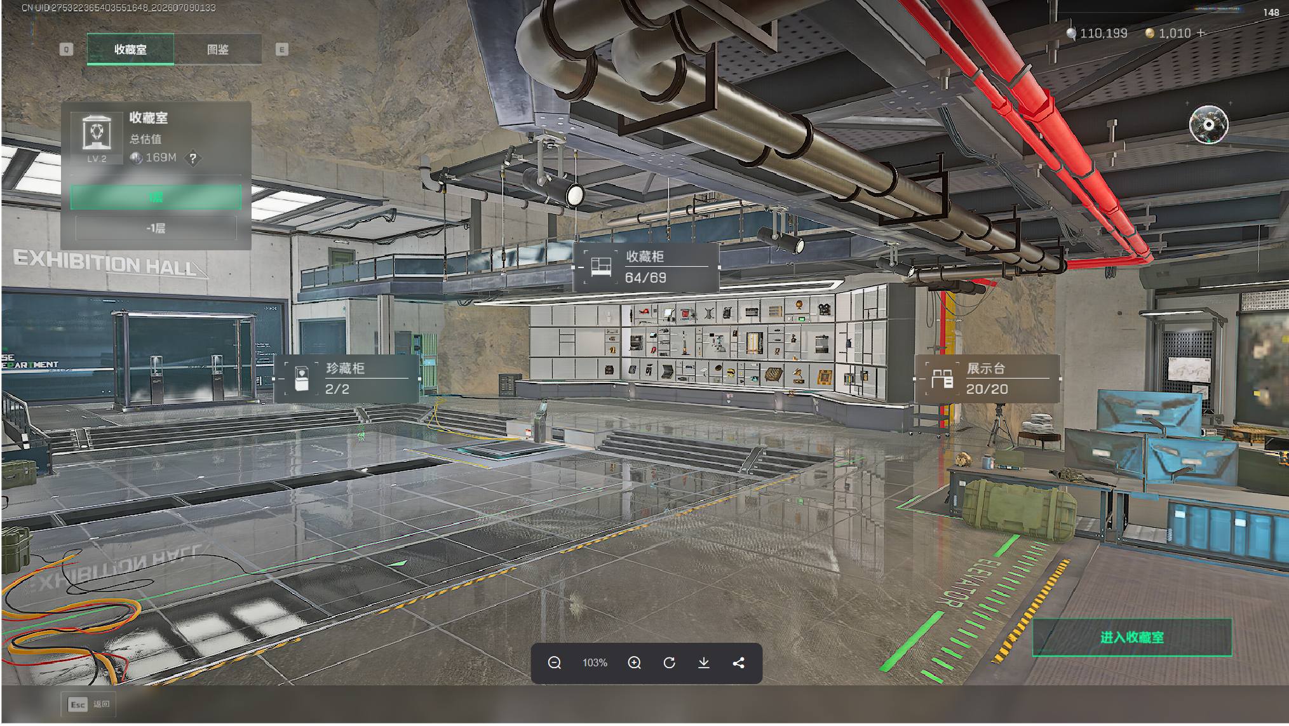The width and height of the screenshot is (1289, 726).
Task: Click the Esc 返回 button
Action: [89, 704]
